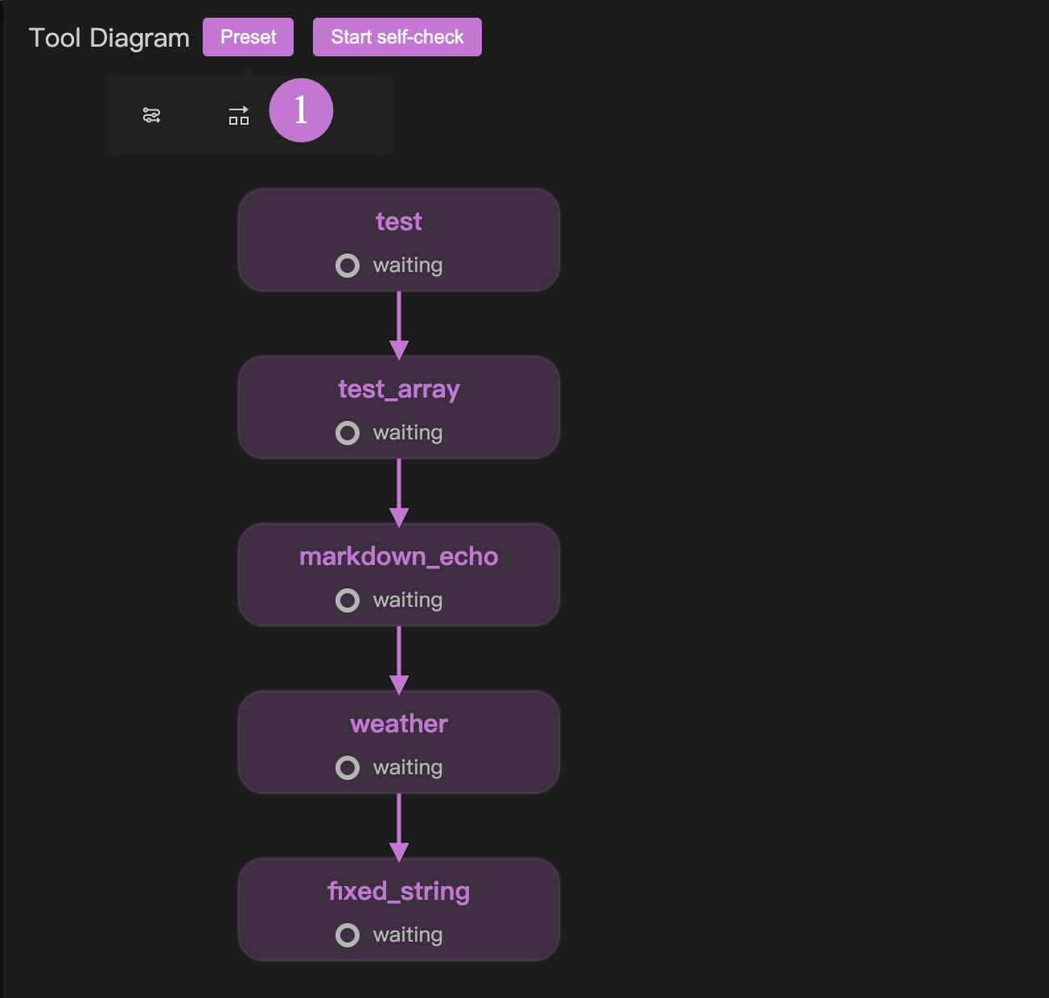The image size is (1049, 998).
Task: Click the markdown_echo node's status circle
Action: (348, 600)
